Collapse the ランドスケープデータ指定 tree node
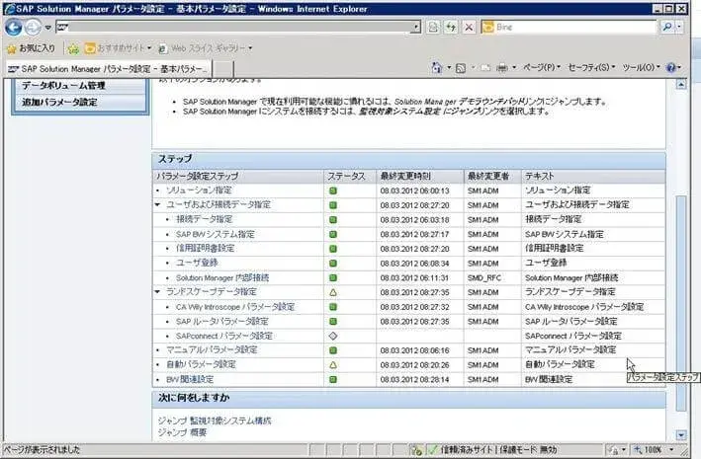Image resolution: width=701 pixels, height=459 pixels. pos(157,292)
